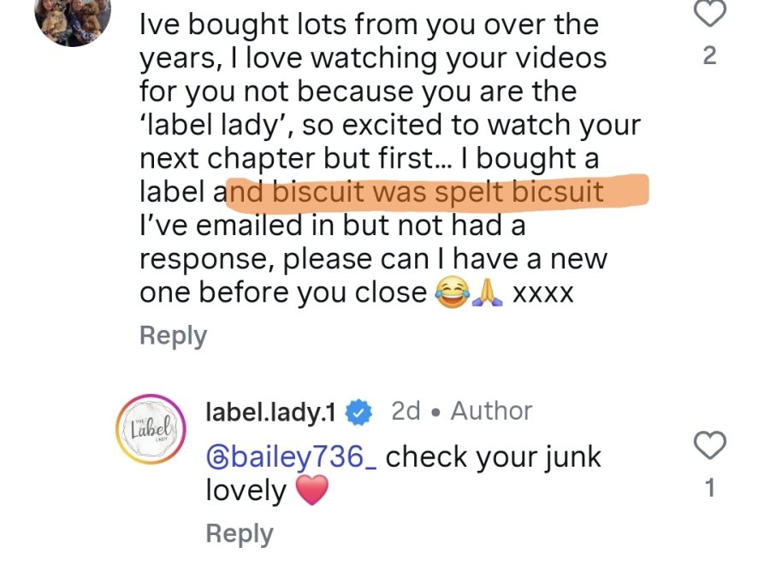Tap the 2d timestamp

click(406, 411)
